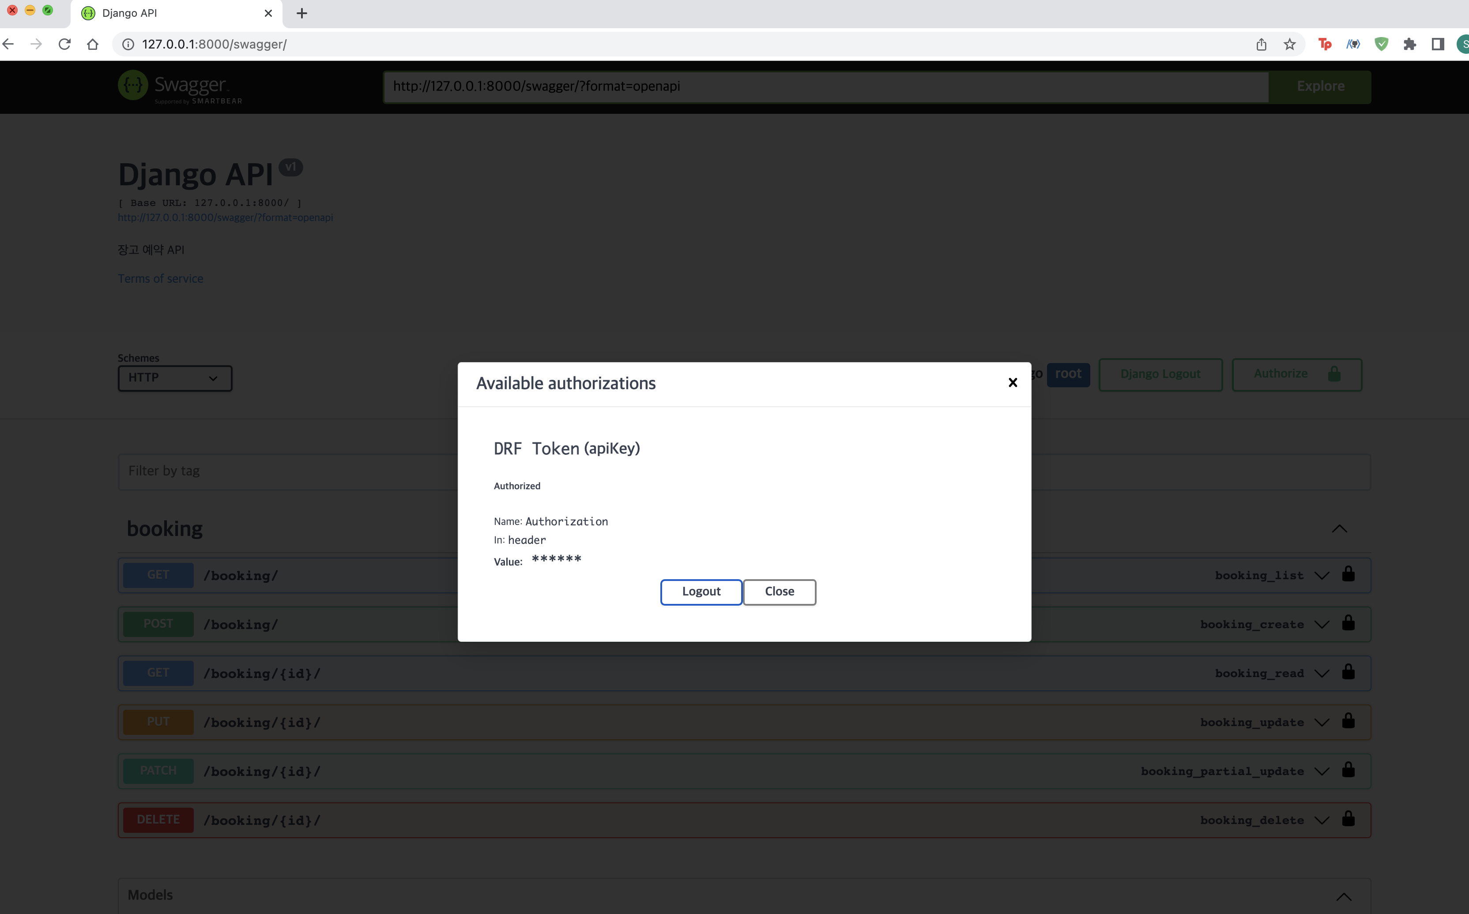The width and height of the screenshot is (1469, 914).
Task: Open a new browser tab
Action: pos(302,13)
